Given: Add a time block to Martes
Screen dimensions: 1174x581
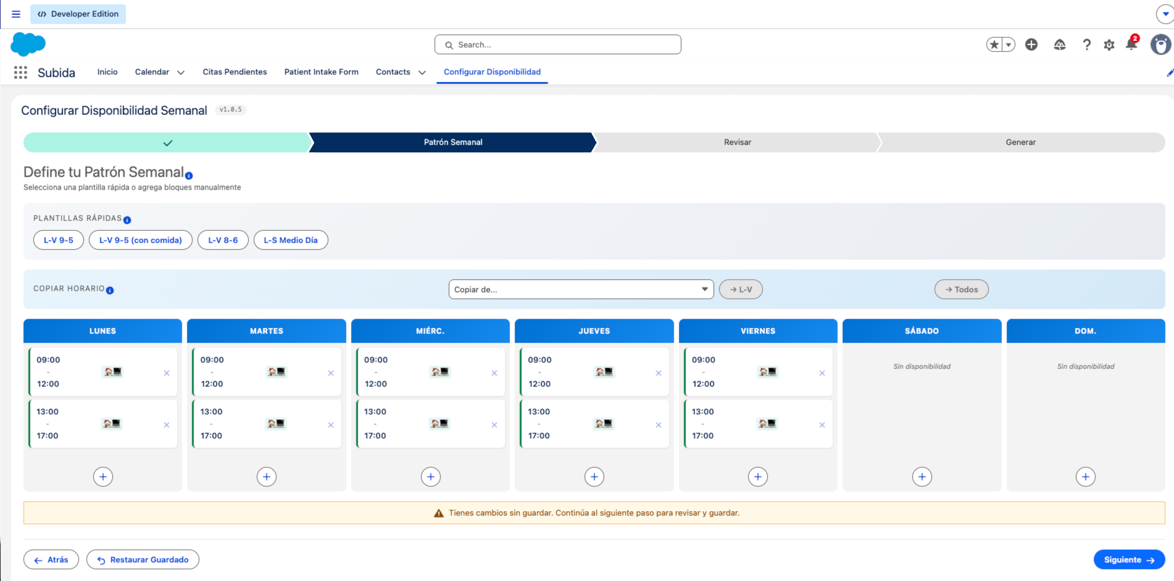Looking at the screenshot, I should pos(267,477).
